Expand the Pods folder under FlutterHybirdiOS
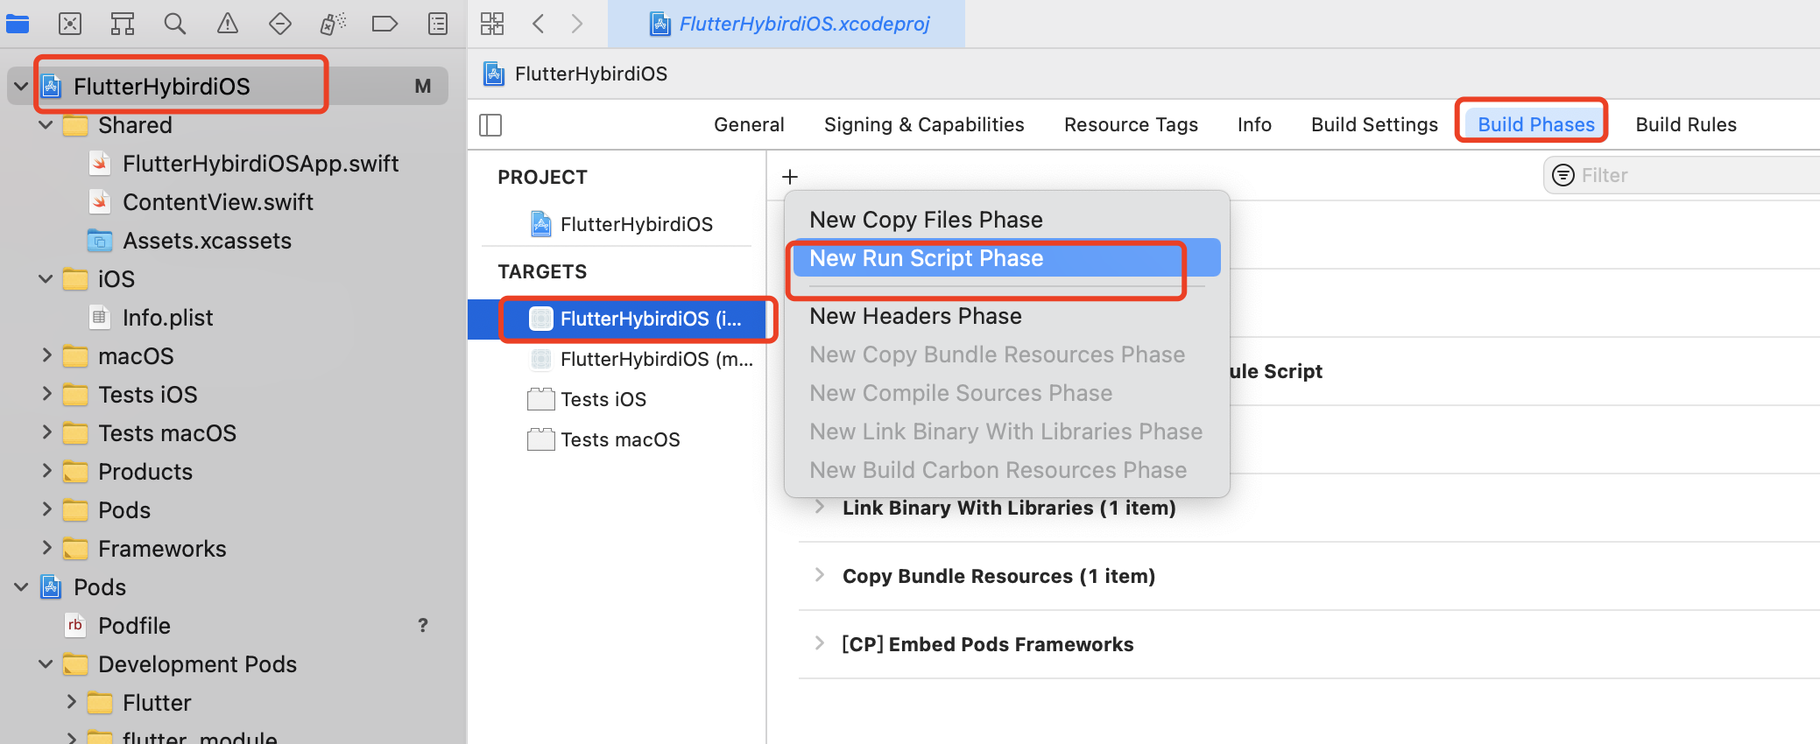1820x744 pixels. [x=46, y=509]
